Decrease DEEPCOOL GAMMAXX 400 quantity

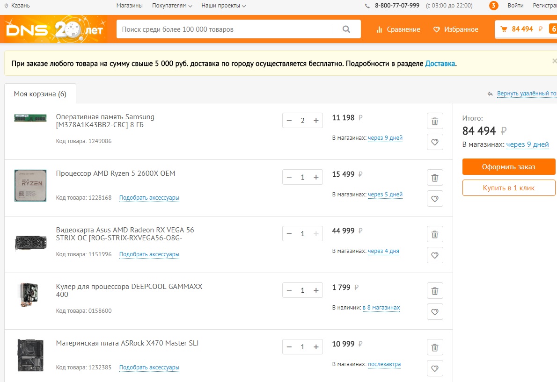point(289,290)
